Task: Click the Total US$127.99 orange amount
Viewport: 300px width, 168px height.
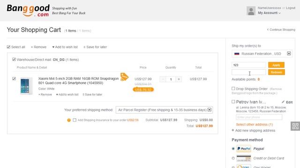Action: point(204,126)
